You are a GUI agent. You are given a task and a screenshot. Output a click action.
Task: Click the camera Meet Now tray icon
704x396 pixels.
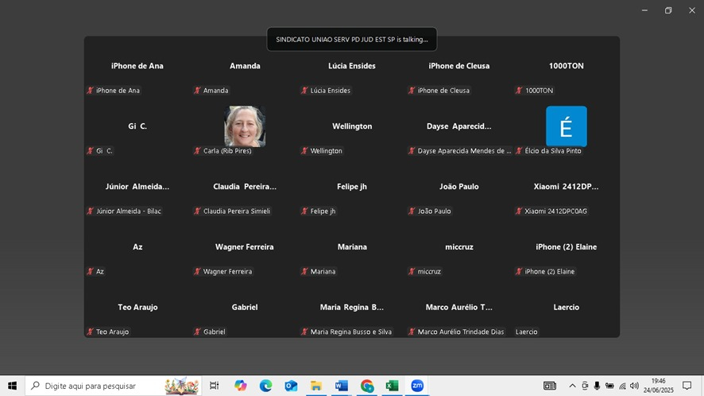585,386
